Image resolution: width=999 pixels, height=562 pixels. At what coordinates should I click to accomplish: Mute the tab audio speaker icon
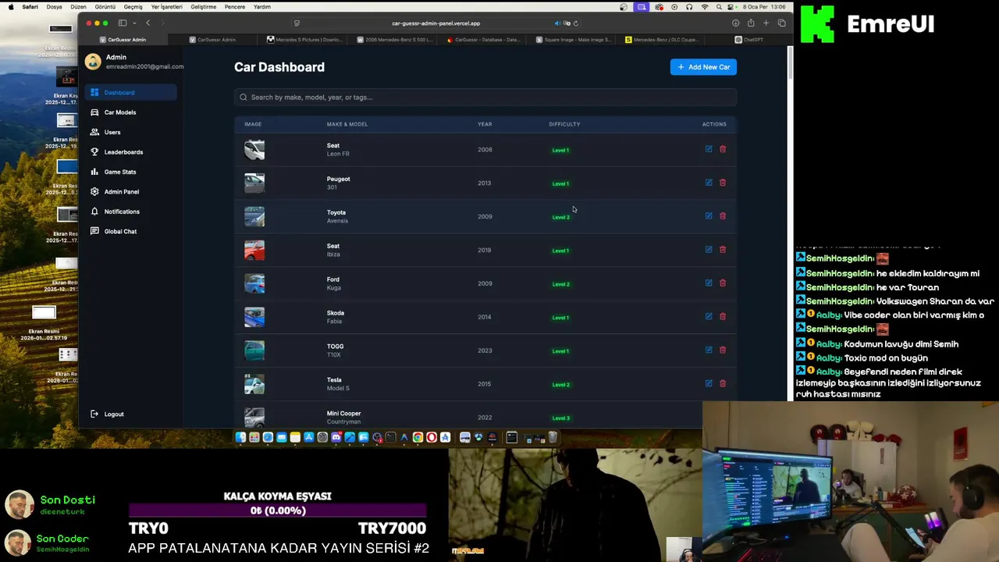pos(557,23)
